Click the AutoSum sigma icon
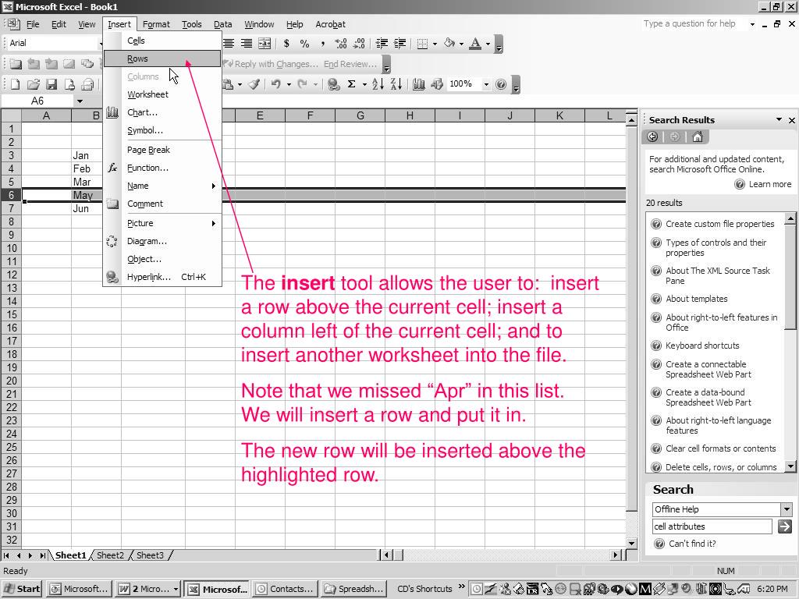The width and height of the screenshot is (799, 599). 352,84
